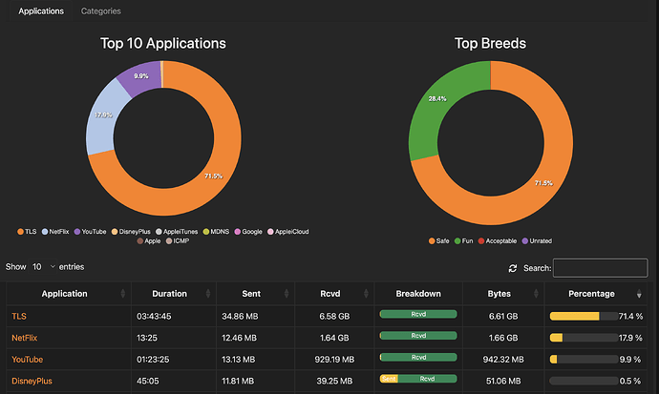Click YouTube duration 01:23:25
Image resolution: width=659 pixels, height=394 pixels.
click(153, 360)
